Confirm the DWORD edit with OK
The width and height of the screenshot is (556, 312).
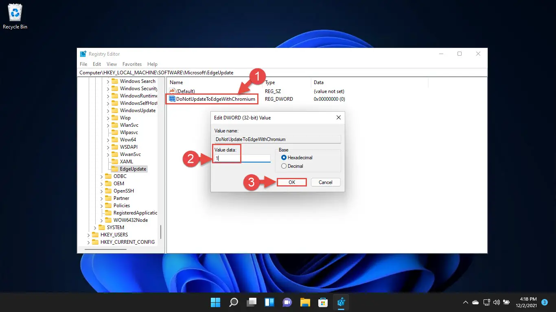[292, 182]
